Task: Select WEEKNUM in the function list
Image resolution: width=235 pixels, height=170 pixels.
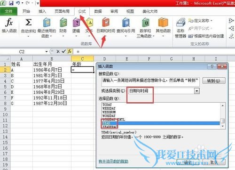Action: pos(161,112)
